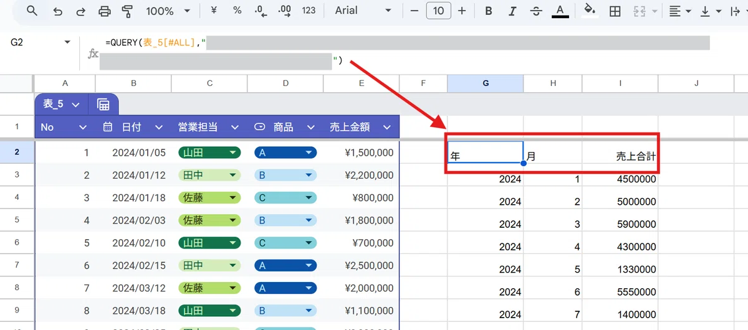The height and width of the screenshot is (330, 748).
Task: Select the ¥2,200,000 cell
Action: [362, 176]
